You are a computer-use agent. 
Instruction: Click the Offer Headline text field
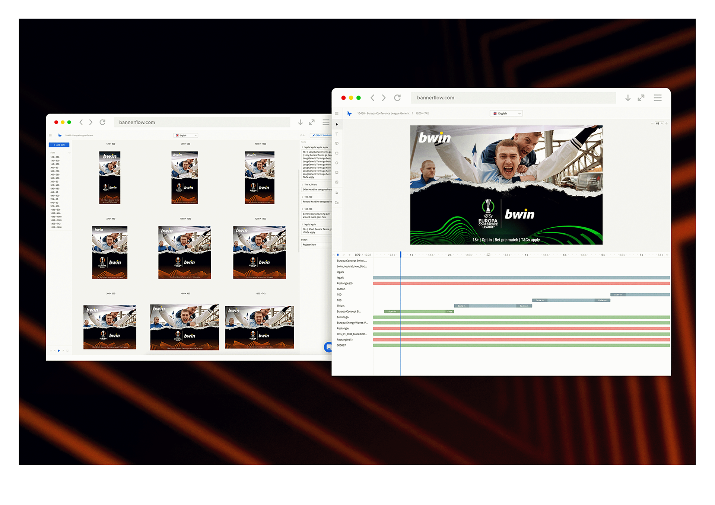tap(316, 189)
